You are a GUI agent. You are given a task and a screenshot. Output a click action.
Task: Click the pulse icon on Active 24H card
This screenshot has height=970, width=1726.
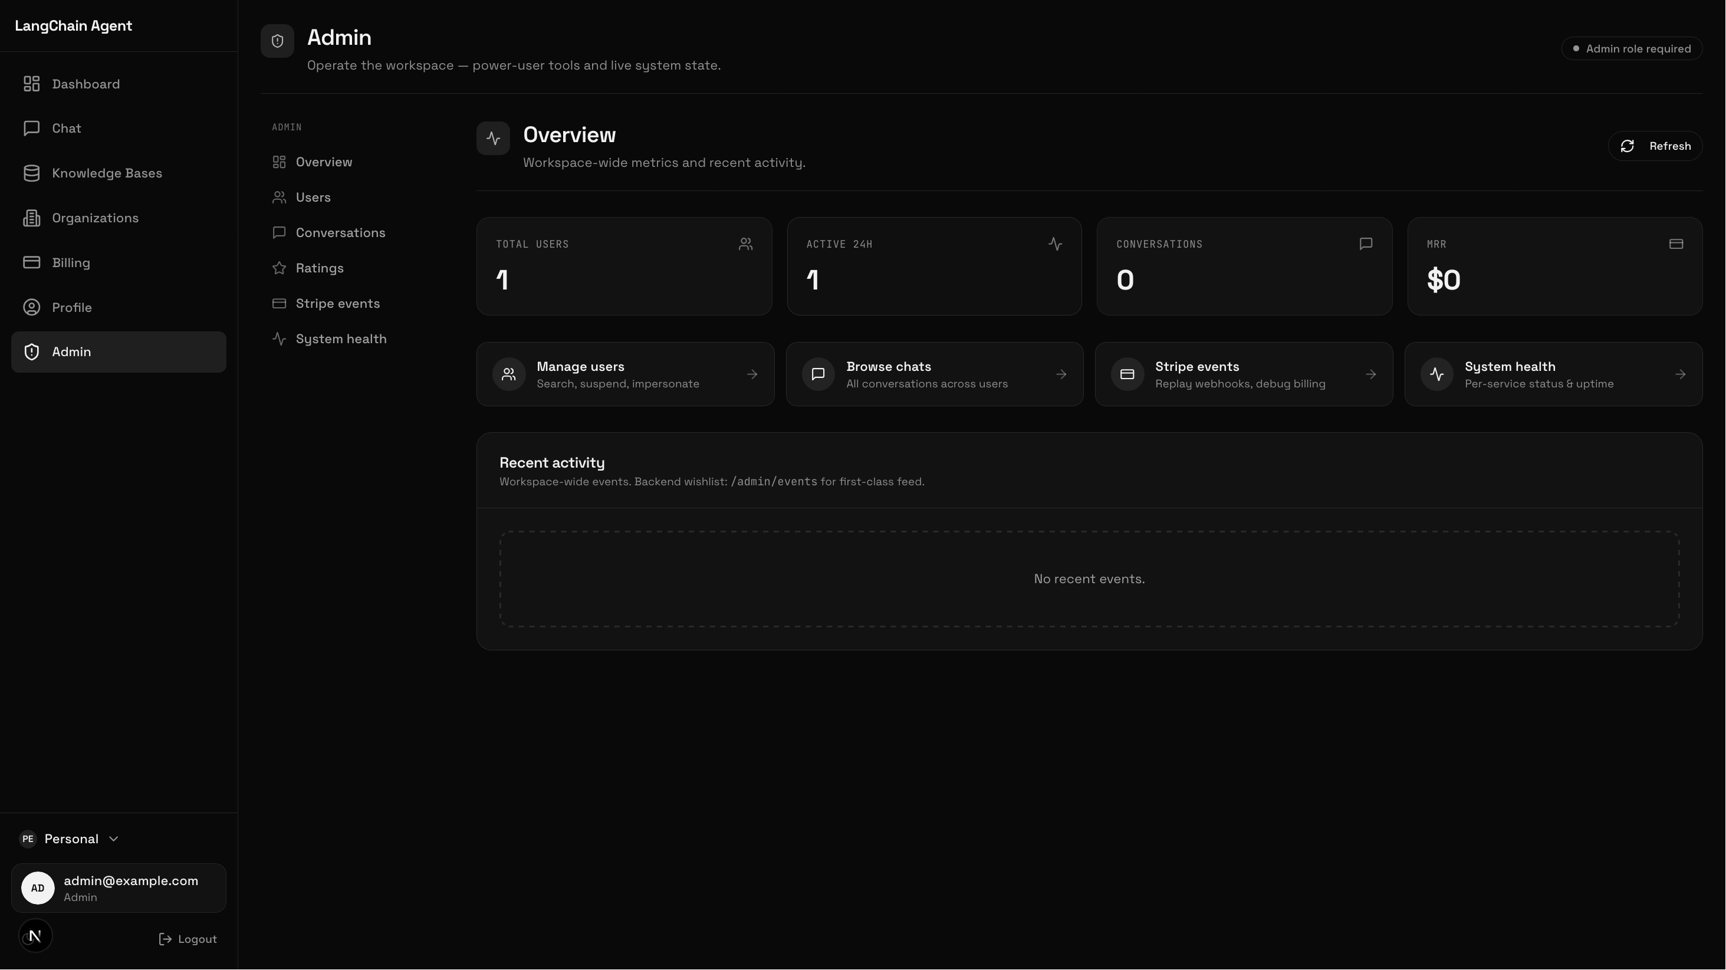pyautogui.click(x=1056, y=244)
